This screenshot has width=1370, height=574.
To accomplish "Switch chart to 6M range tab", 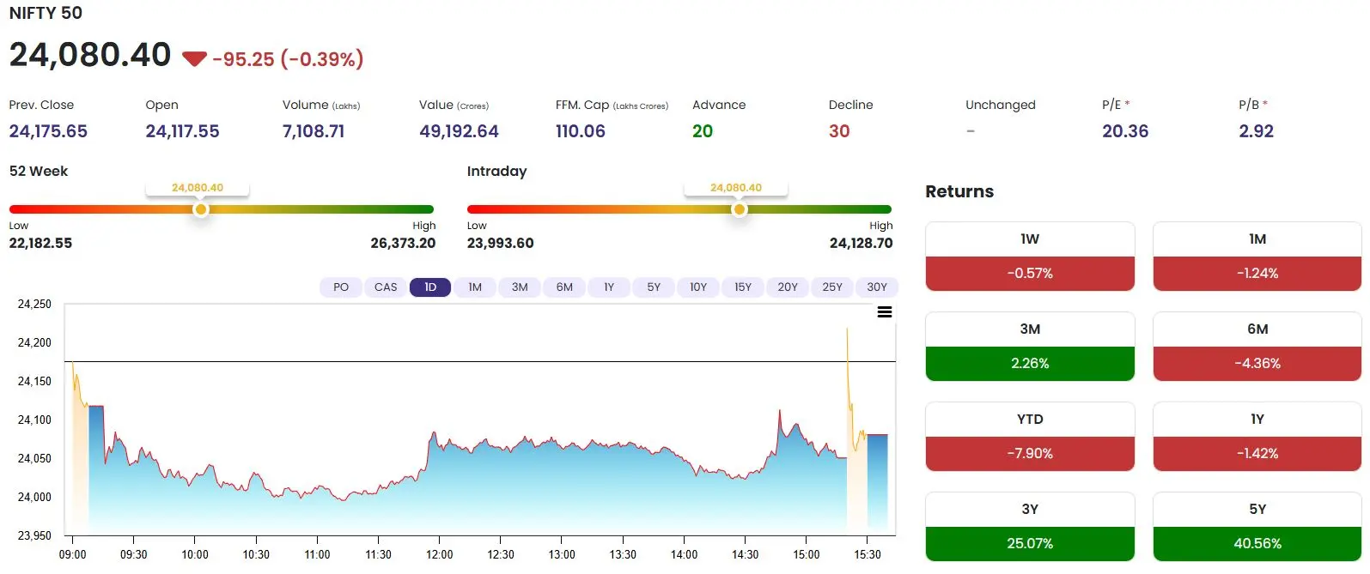I will click(564, 287).
